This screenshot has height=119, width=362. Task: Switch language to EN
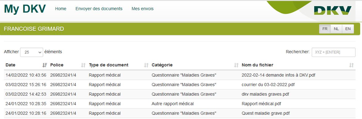click(348, 29)
